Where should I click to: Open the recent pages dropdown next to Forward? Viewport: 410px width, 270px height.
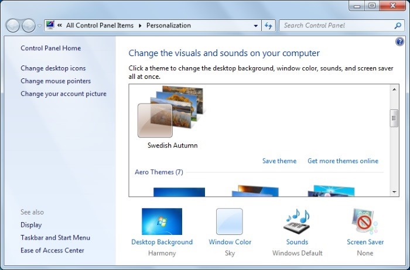pos(39,26)
